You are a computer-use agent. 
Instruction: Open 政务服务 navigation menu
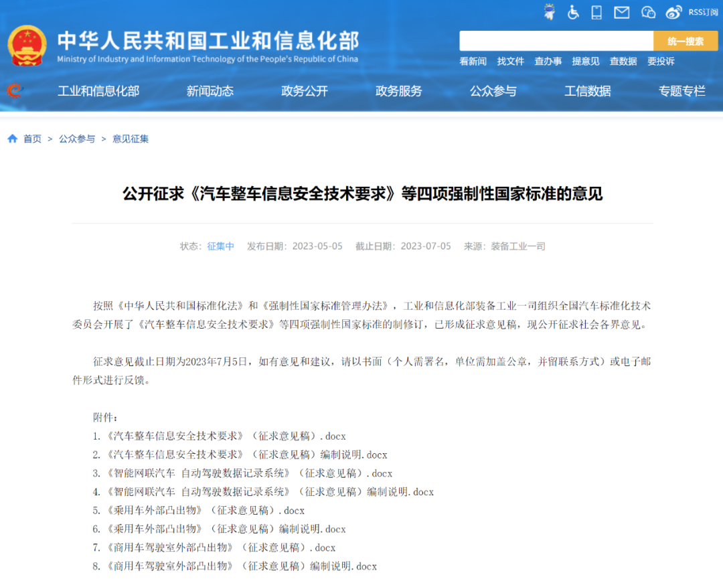click(x=399, y=91)
